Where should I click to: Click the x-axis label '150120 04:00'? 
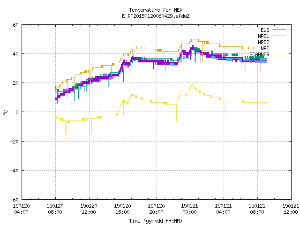pyautogui.click(x=21, y=209)
